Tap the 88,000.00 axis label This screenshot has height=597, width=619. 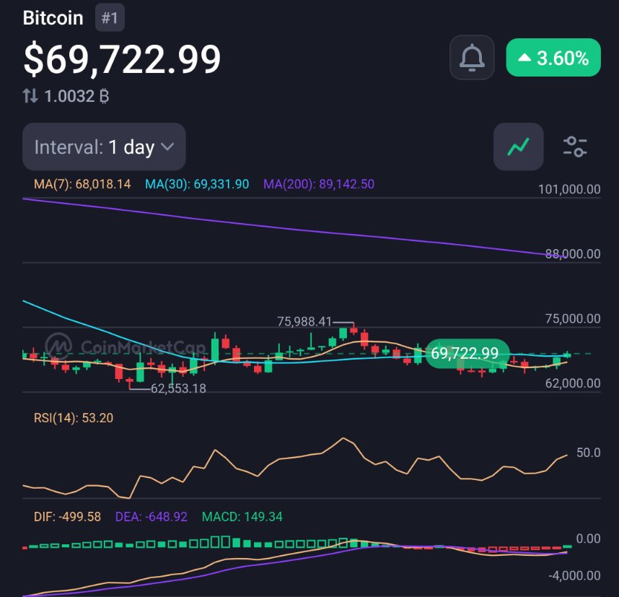(x=573, y=254)
